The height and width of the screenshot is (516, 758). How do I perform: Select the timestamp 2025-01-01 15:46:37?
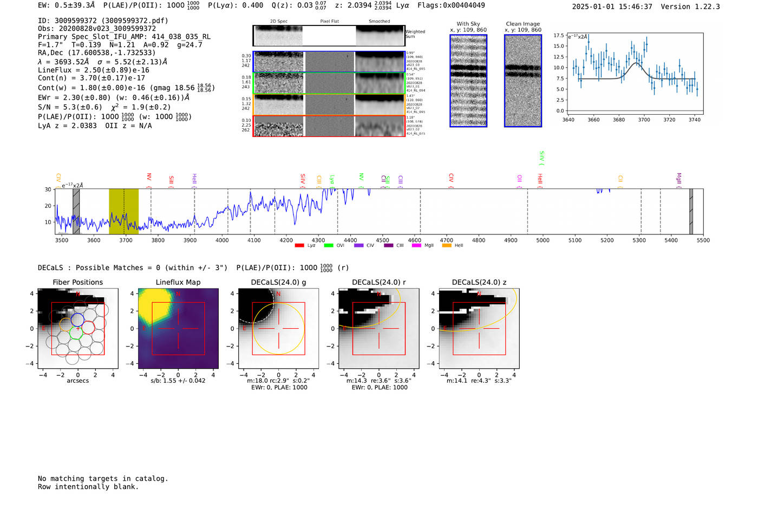click(x=612, y=6)
